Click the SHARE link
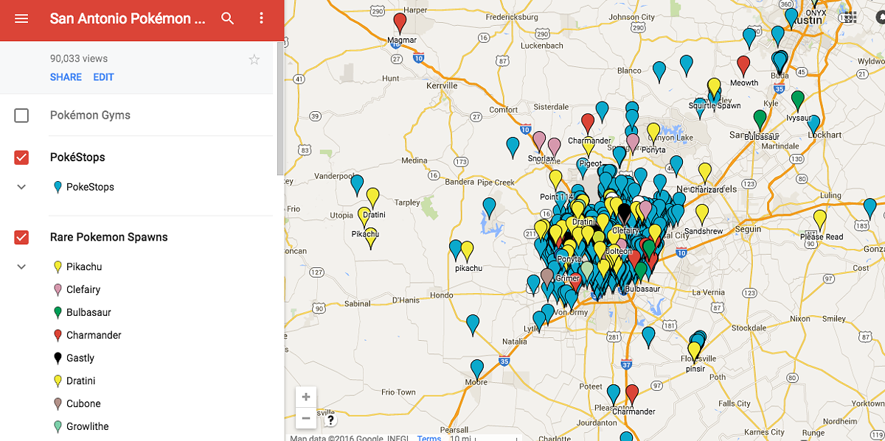Viewport: 885px width, 441px height. point(66,77)
